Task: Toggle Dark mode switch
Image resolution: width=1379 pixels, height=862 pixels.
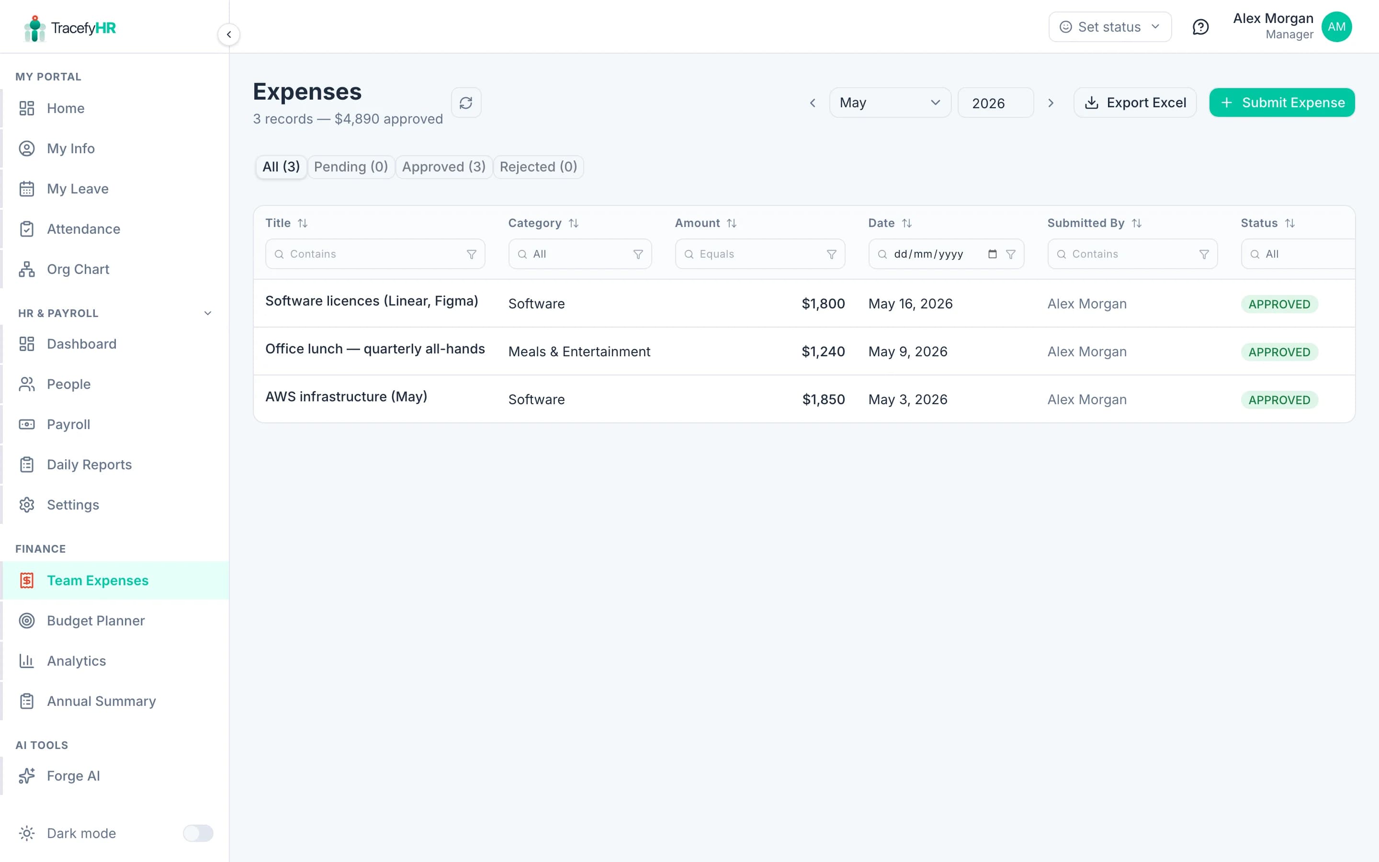Action: click(x=198, y=833)
